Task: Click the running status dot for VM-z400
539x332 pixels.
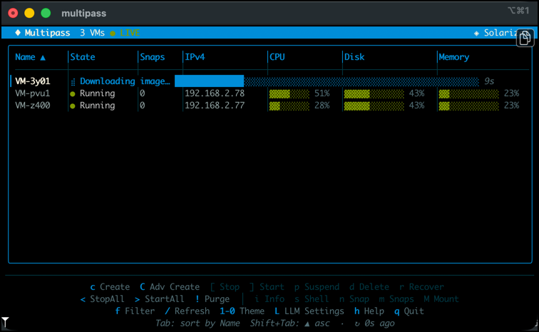Action: tap(73, 105)
